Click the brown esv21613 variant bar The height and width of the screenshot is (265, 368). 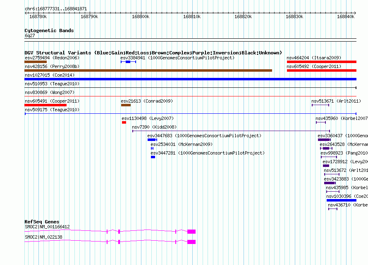point(126,105)
